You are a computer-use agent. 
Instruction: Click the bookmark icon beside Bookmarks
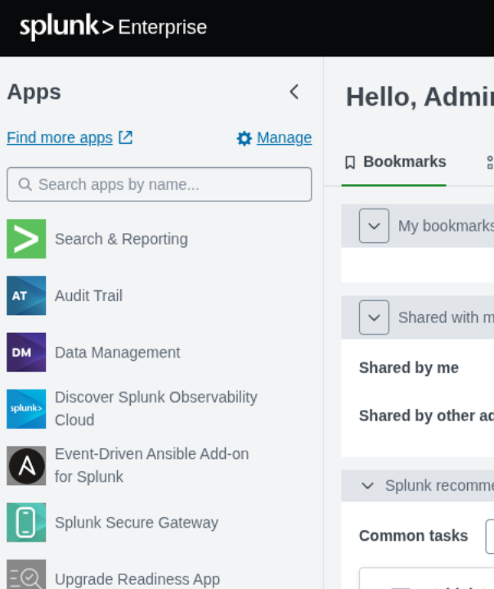(x=350, y=163)
